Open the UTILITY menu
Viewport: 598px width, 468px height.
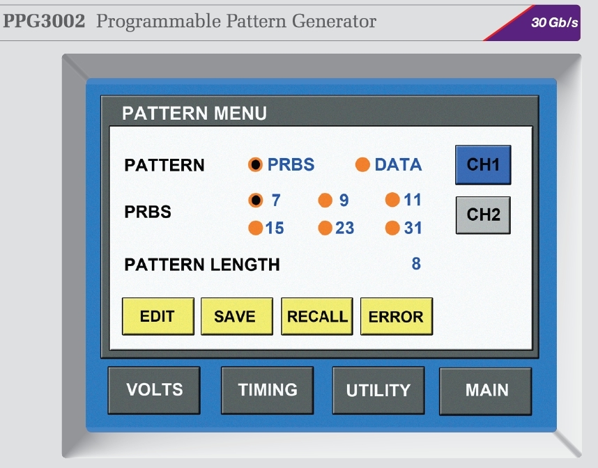coord(378,390)
